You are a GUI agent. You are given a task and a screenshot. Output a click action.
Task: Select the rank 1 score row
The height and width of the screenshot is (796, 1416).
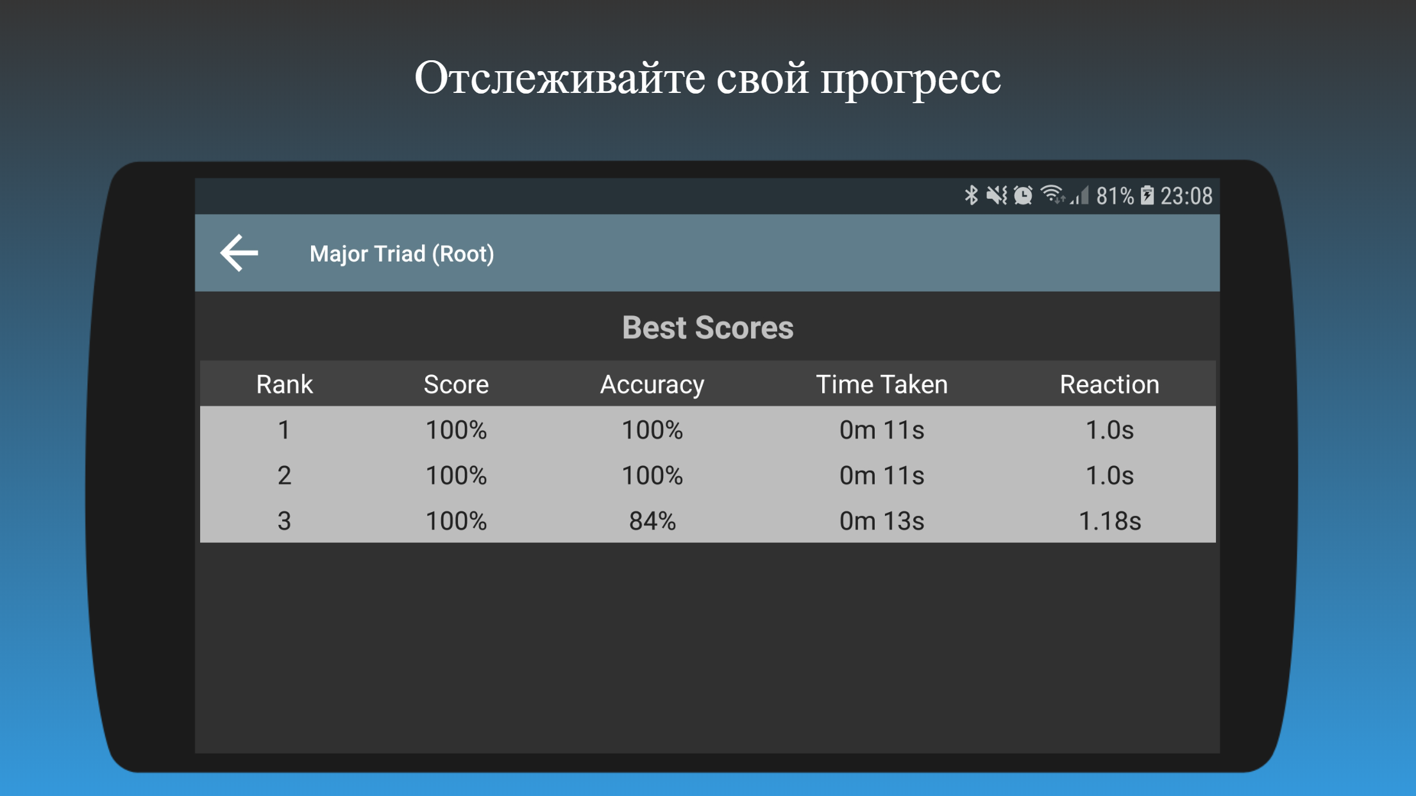(x=707, y=429)
